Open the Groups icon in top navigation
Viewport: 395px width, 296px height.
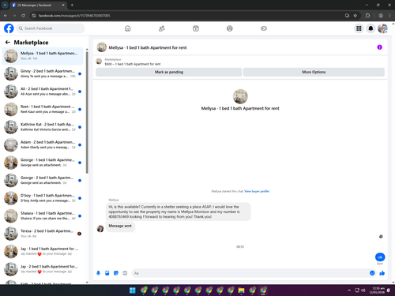[230, 28]
